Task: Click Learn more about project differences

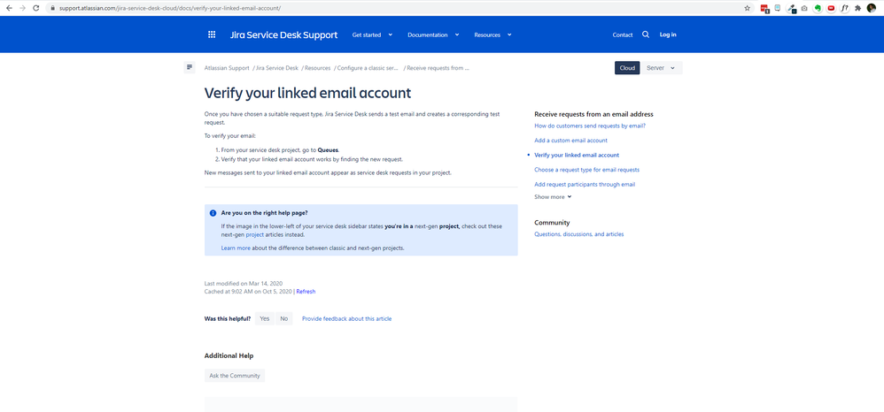Action: click(x=236, y=248)
